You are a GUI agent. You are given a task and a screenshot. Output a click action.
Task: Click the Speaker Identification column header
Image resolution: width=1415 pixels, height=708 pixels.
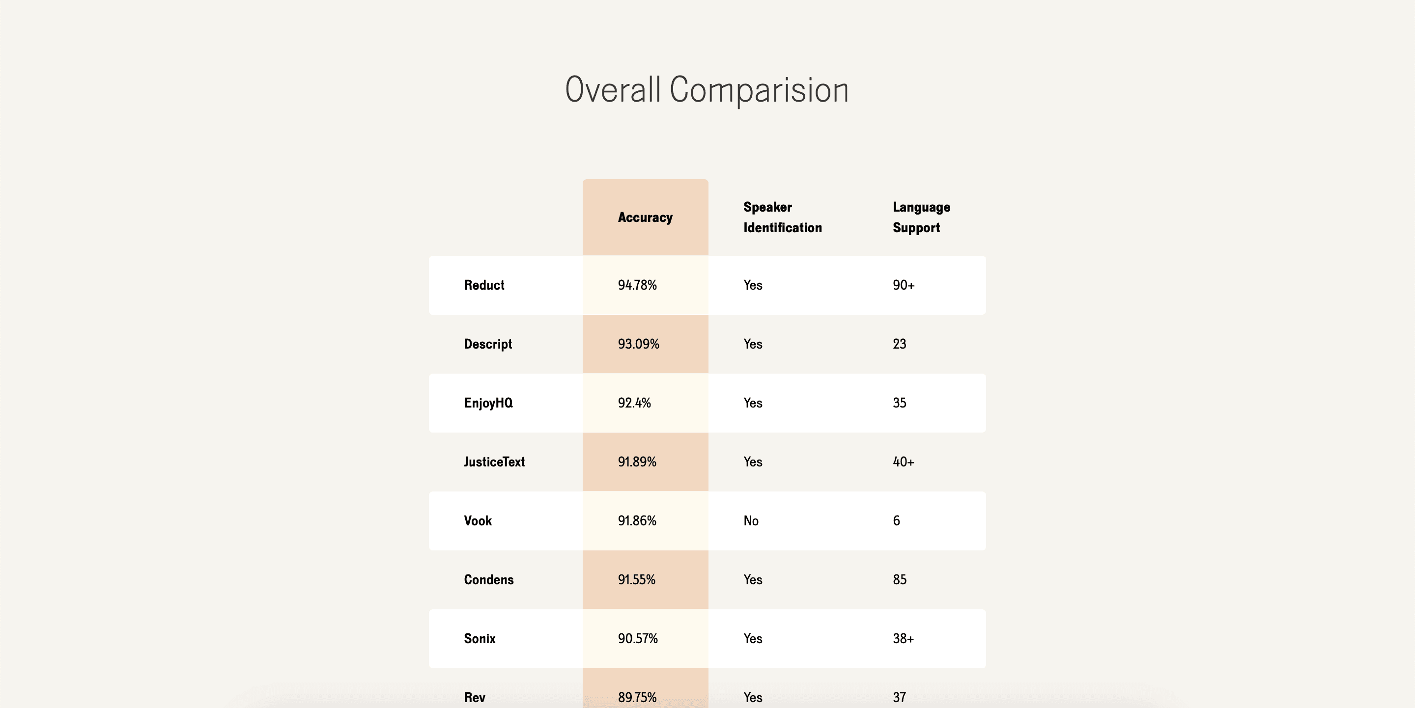pos(782,218)
